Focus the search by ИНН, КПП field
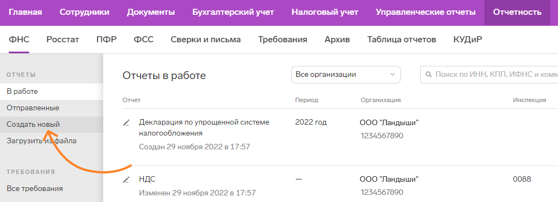Viewport: 558px width, 202px height. tap(489, 75)
